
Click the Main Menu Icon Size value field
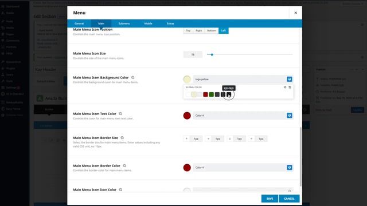click(x=193, y=55)
